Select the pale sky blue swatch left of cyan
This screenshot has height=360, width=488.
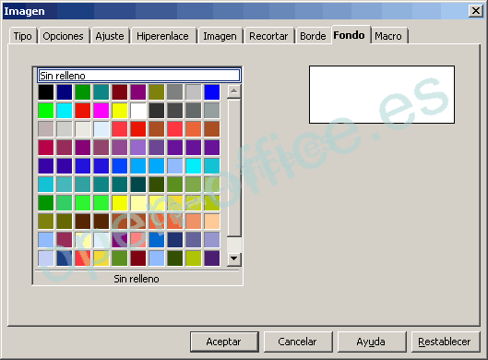click(x=175, y=165)
